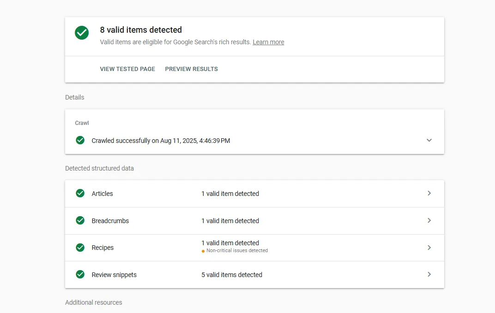
Task: Open Review snippets details via its right chevron
Action: tap(429, 275)
